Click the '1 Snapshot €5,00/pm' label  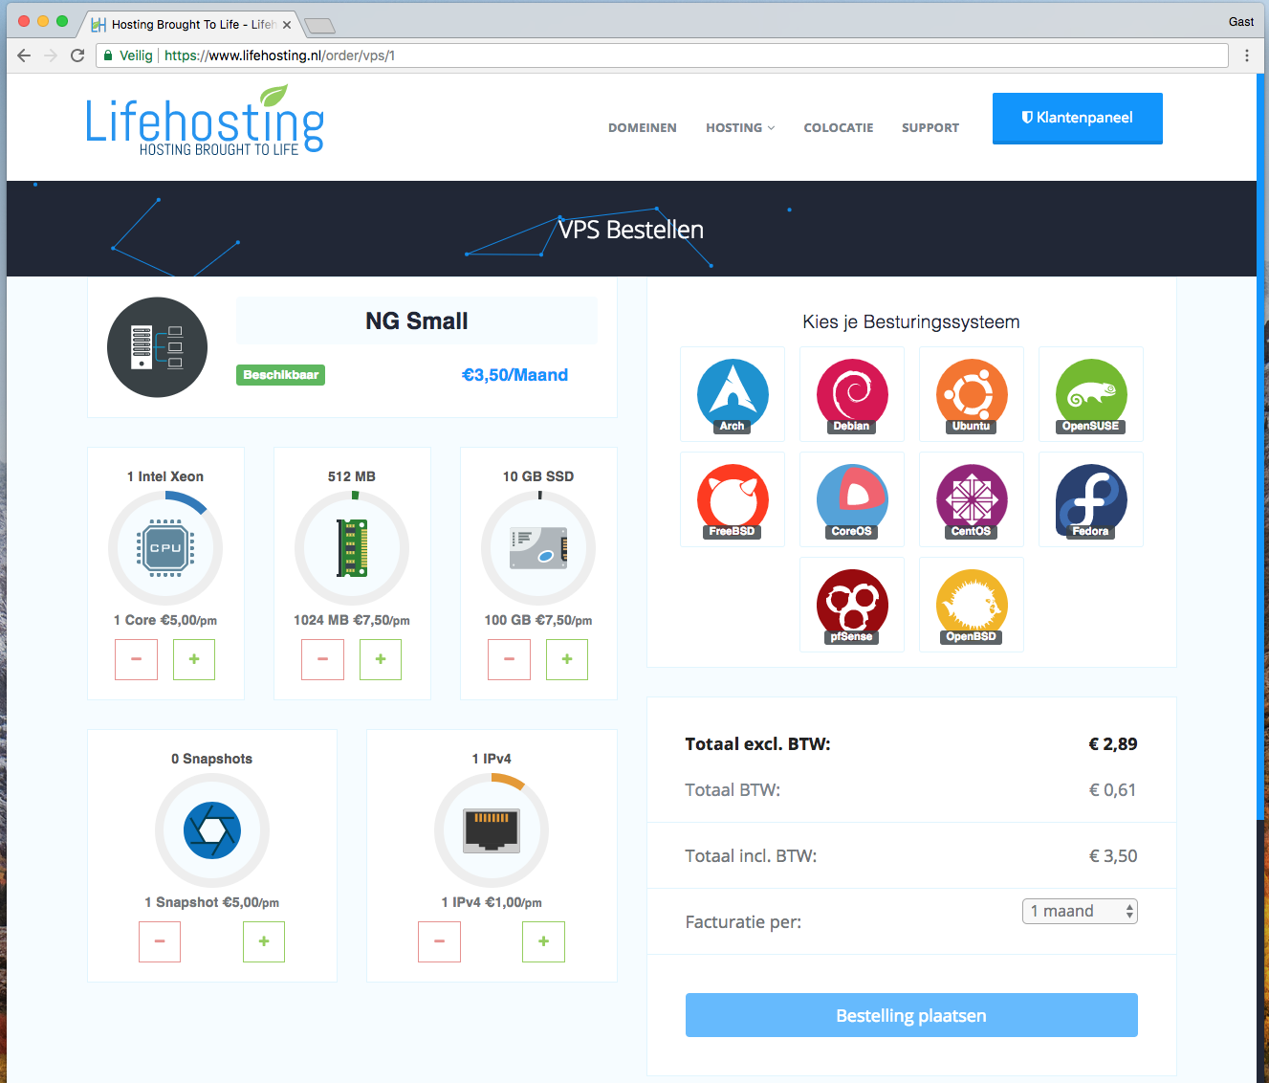click(212, 902)
